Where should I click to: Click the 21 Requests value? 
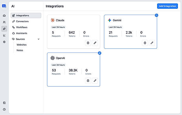[x=111, y=32]
